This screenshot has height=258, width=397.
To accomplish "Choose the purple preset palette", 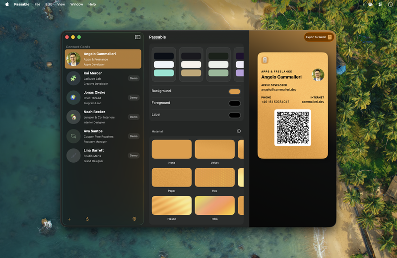I will [239, 64].
